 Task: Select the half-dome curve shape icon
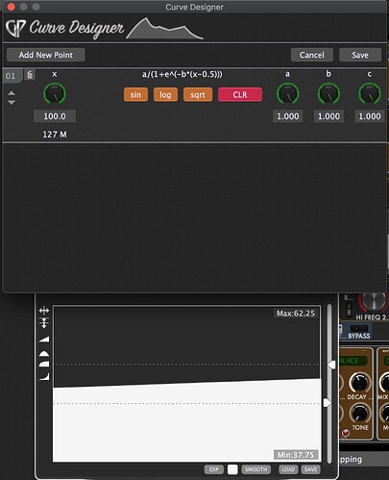pos(44,354)
